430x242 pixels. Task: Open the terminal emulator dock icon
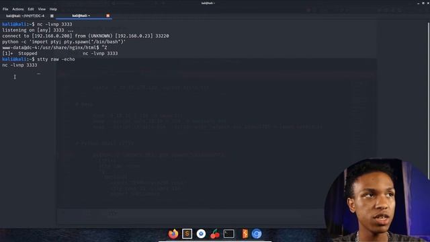point(228,234)
